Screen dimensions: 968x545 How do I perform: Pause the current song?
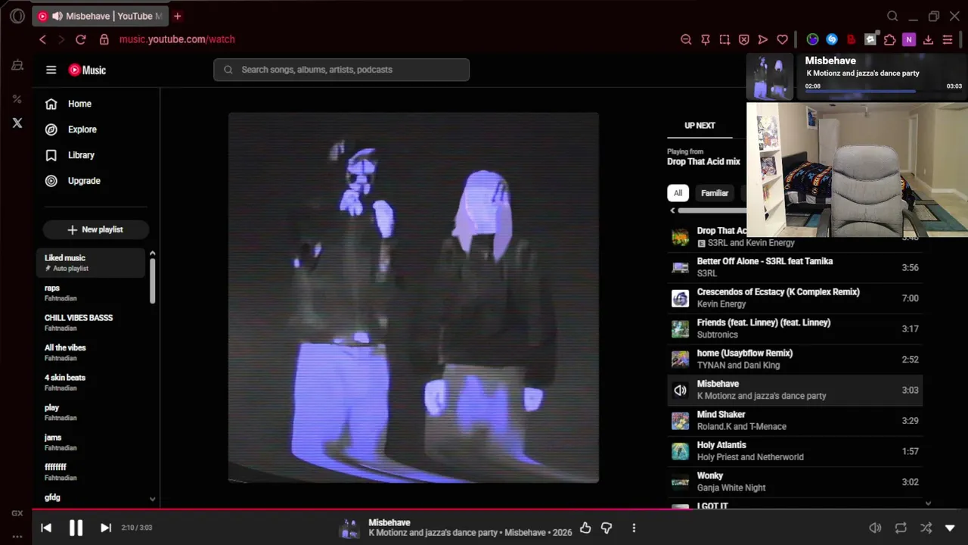click(76, 528)
